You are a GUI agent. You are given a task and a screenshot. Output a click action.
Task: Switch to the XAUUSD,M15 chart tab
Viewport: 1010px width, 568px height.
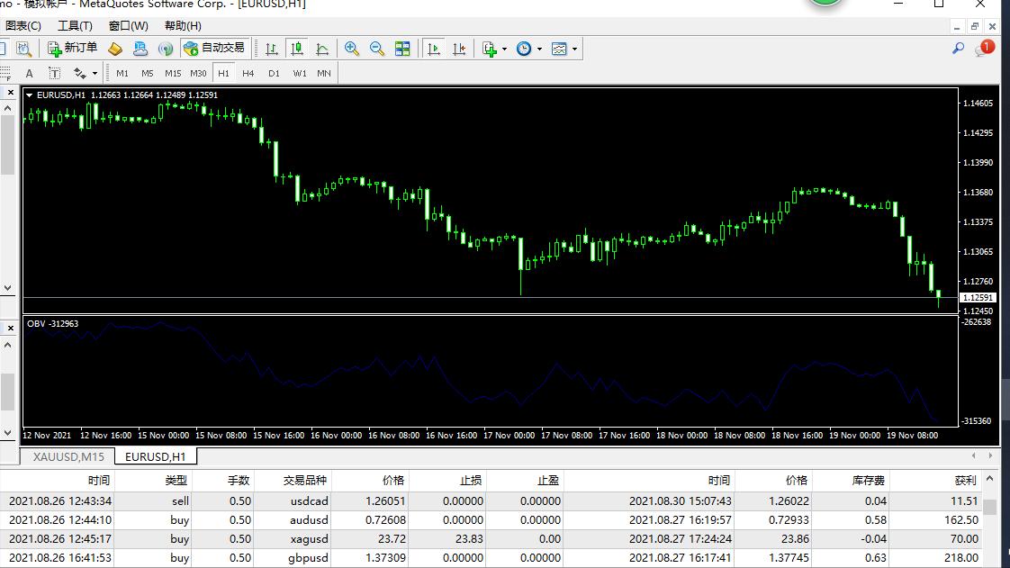click(x=68, y=456)
